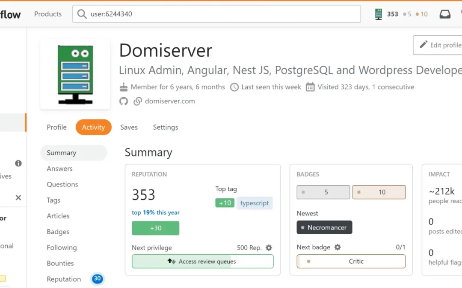
Task: Switch to the Profile tab
Action: (x=56, y=127)
